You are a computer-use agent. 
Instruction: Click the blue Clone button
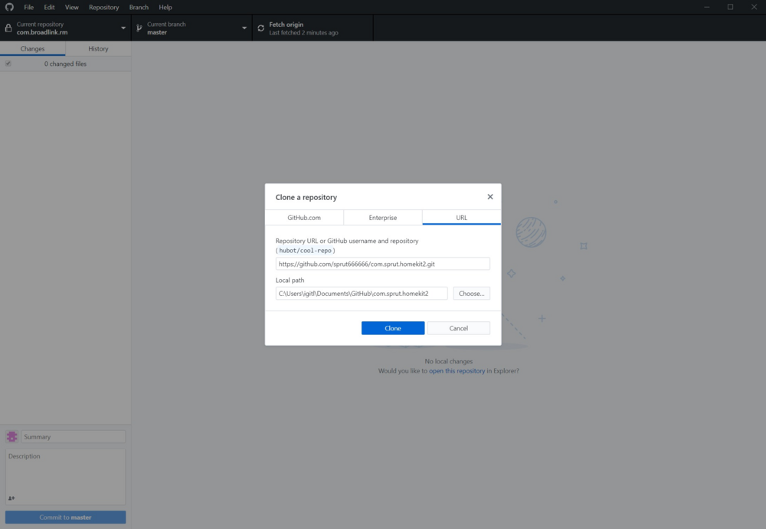[393, 328]
